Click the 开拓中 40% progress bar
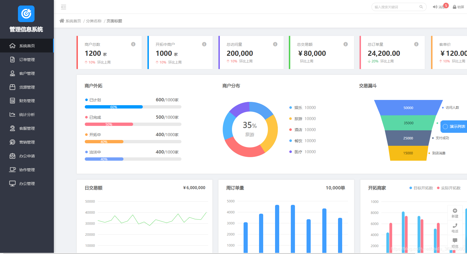467x254 pixels. coord(133,142)
